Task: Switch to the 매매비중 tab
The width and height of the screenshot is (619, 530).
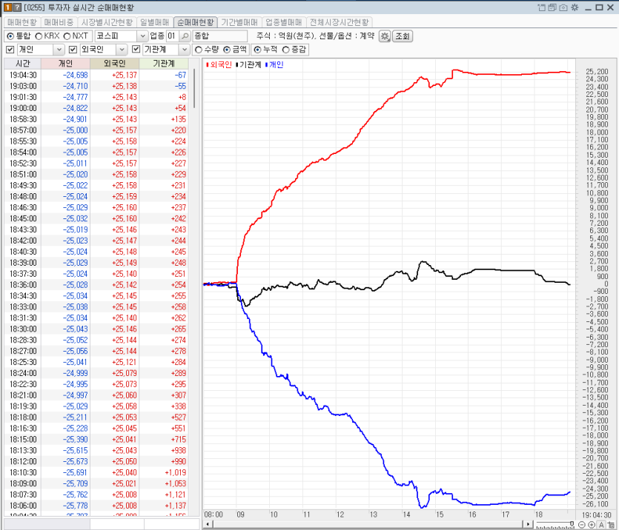Action: 59,22
